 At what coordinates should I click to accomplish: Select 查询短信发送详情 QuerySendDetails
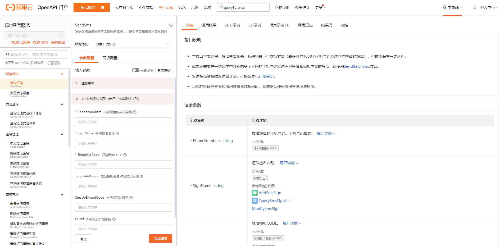pyautogui.click(x=34, y=125)
